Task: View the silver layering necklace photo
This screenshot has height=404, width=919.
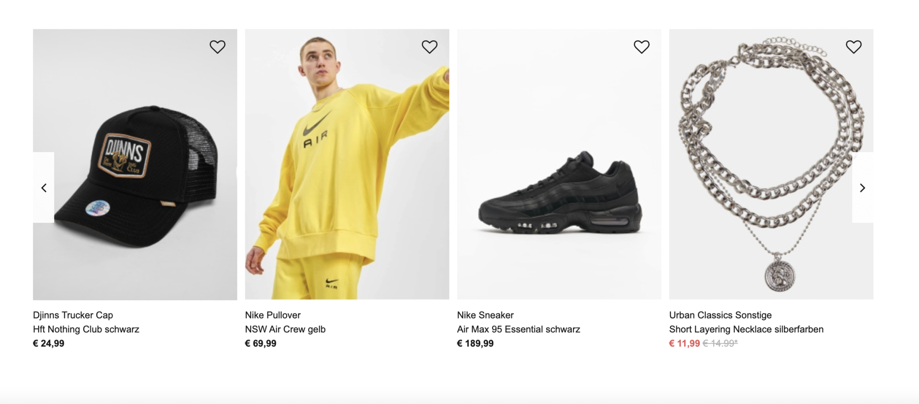Action: 771,165
